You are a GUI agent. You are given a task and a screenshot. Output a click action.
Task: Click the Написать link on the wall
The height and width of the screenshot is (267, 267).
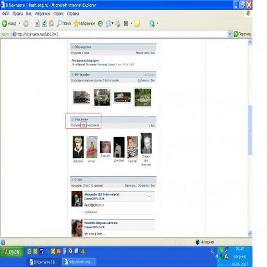[x=130, y=186]
